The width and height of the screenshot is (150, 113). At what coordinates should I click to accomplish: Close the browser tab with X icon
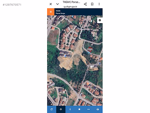pyautogui.click(x=51, y=4)
